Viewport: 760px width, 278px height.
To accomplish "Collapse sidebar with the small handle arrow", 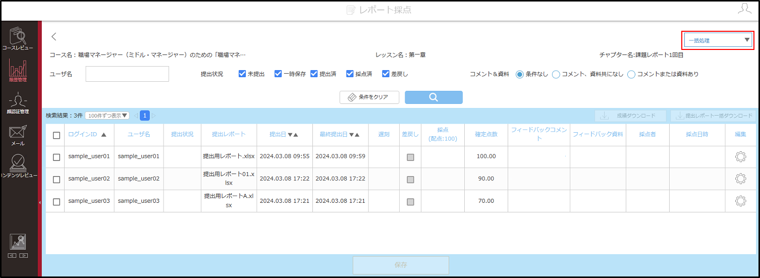I will pyautogui.click(x=40, y=202).
